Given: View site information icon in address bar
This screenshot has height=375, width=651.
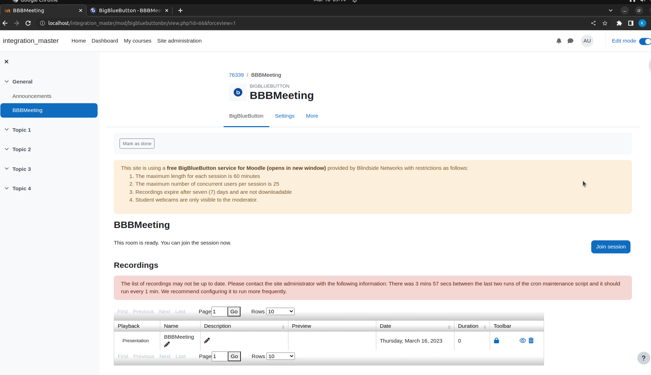Looking at the screenshot, I should 42,23.
